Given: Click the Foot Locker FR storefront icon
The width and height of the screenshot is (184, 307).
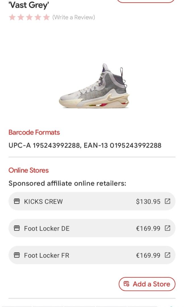Looking at the screenshot, I should tap(17, 255).
